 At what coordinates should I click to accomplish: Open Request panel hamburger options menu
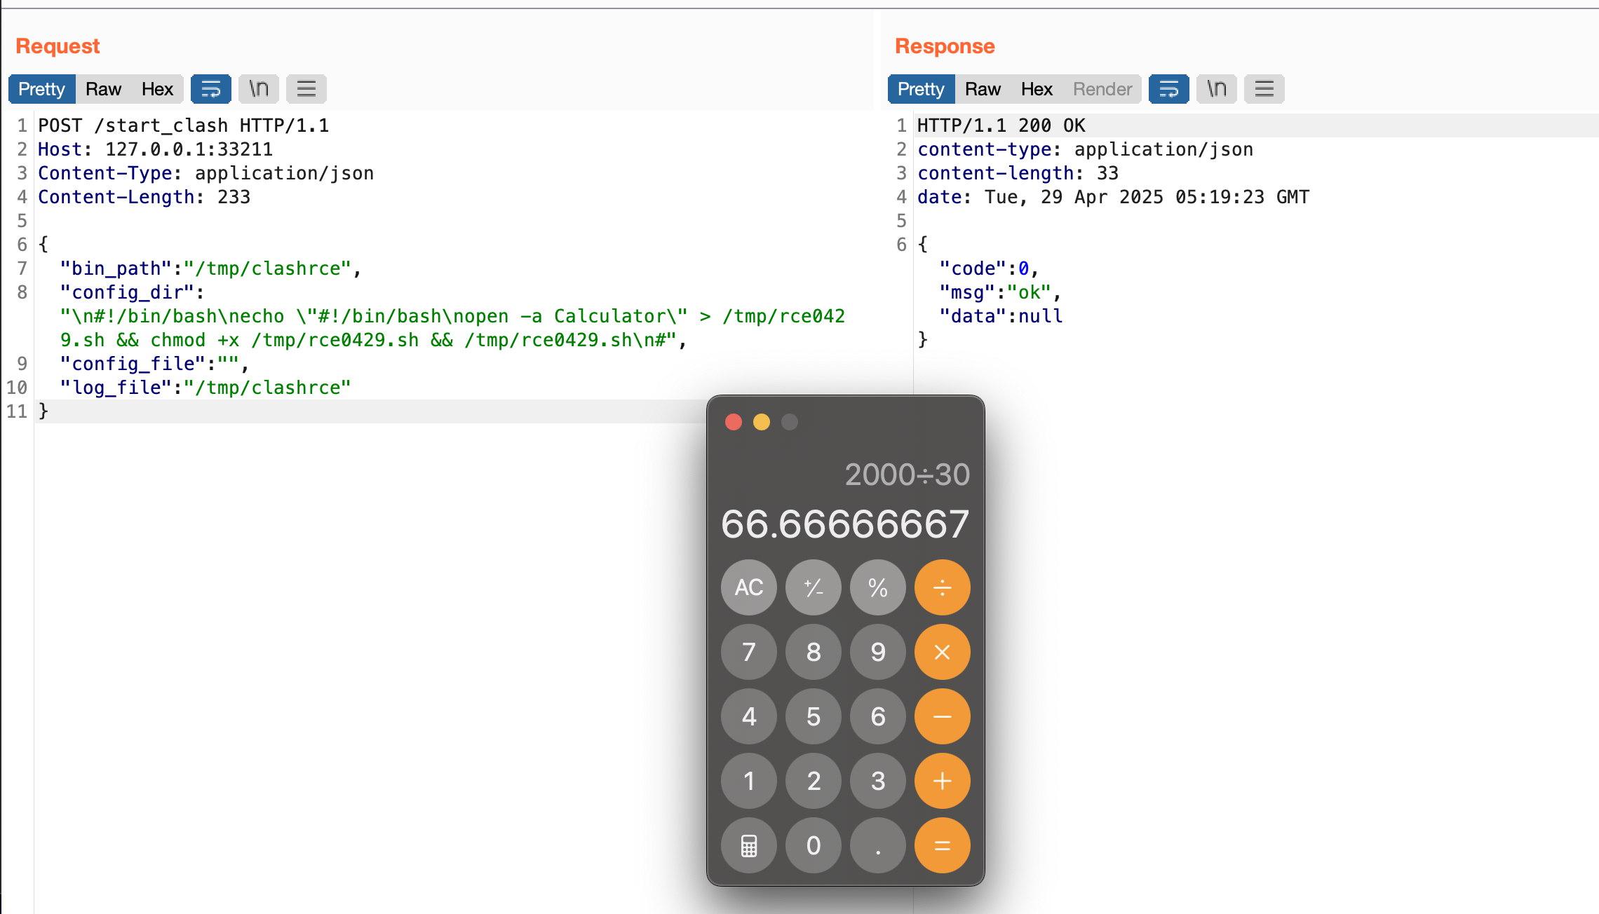click(306, 89)
